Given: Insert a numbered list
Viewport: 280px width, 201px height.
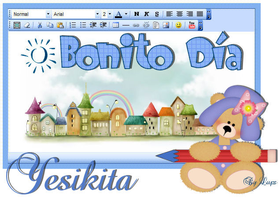Looking at the screenshot, I should 73,25.
